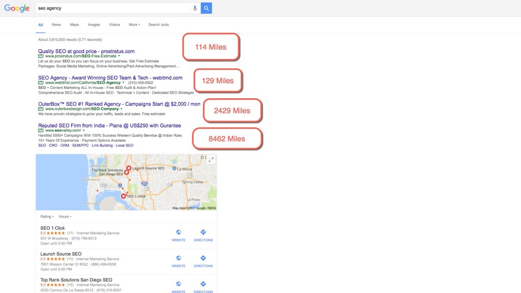Image resolution: width=521 pixels, height=293 pixels.
Task: Expand the map to full view
Action: point(211,160)
